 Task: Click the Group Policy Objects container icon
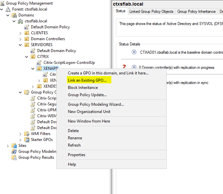[x=27, y=92]
